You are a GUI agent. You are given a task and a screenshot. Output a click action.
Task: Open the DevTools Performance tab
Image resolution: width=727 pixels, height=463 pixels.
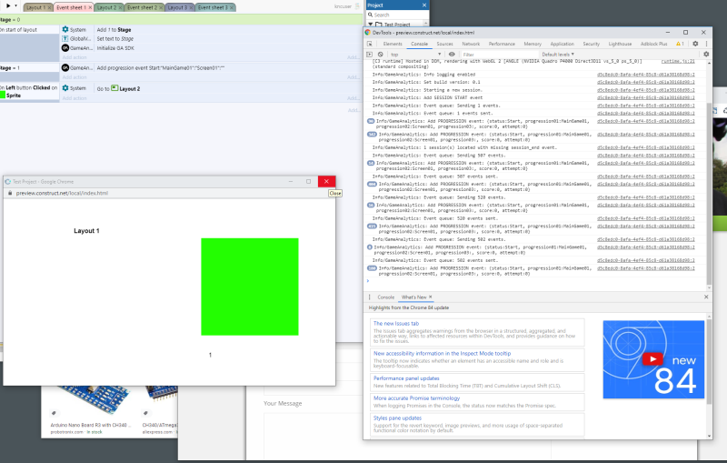[502, 44]
